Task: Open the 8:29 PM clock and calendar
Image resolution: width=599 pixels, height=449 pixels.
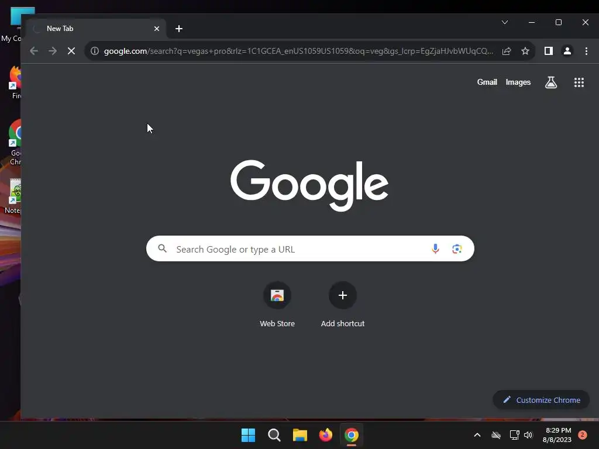Action: [x=557, y=435]
